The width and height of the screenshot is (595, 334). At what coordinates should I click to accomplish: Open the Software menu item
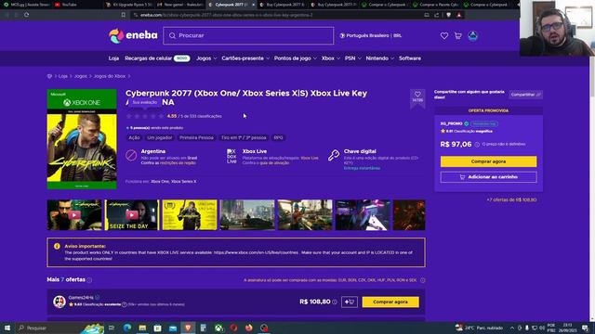(410, 58)
